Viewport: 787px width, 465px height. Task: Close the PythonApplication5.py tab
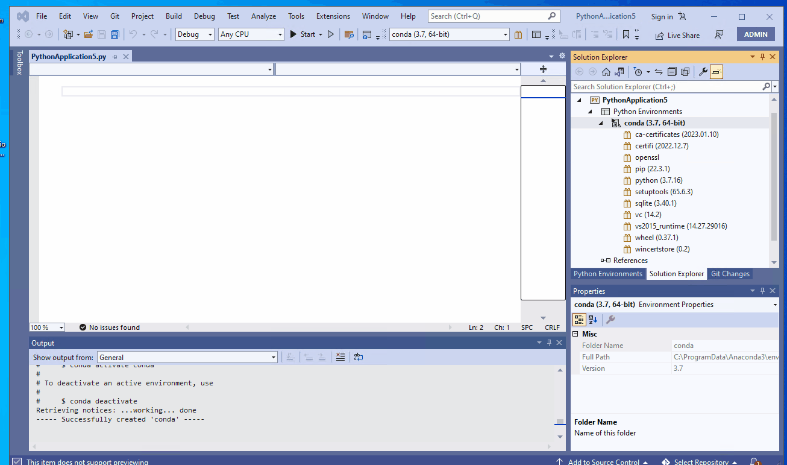[126, 57]
